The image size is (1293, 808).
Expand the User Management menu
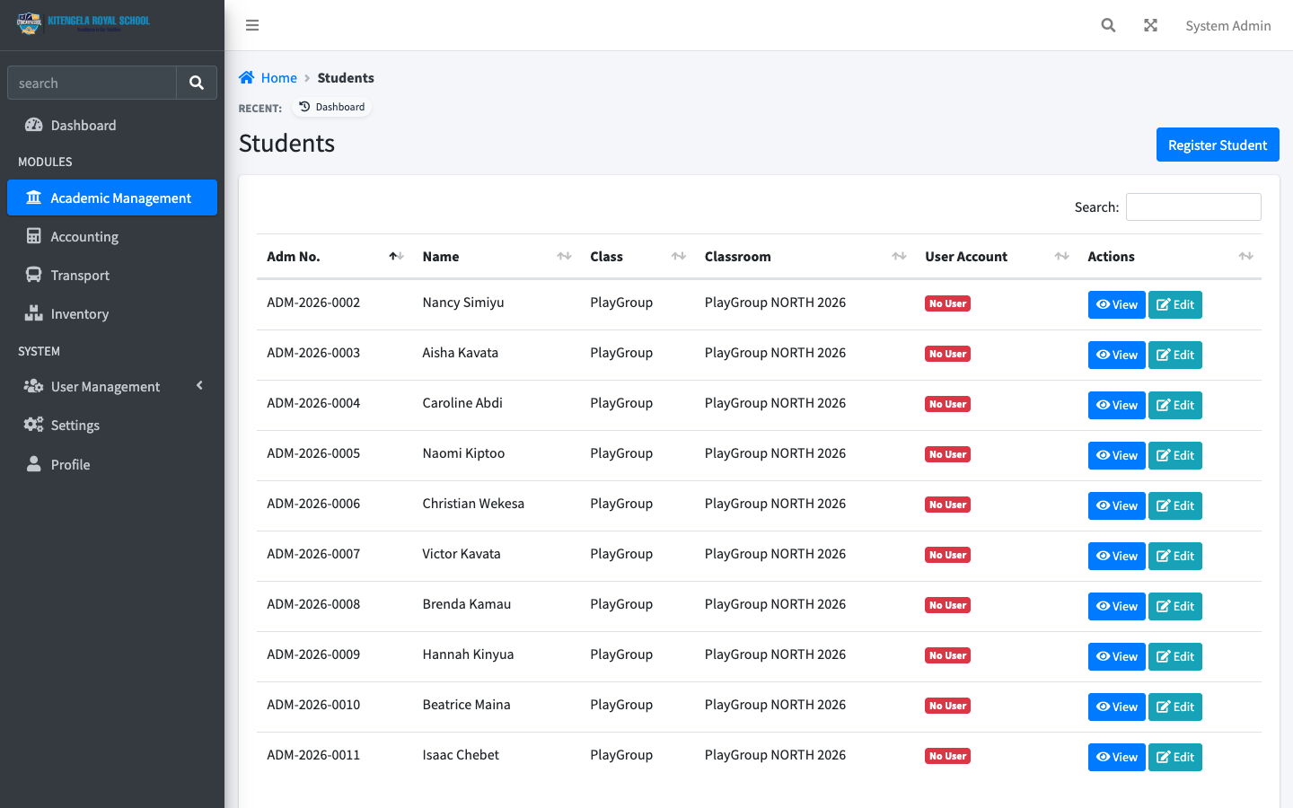pyautogui.click(x=112, y=387)
